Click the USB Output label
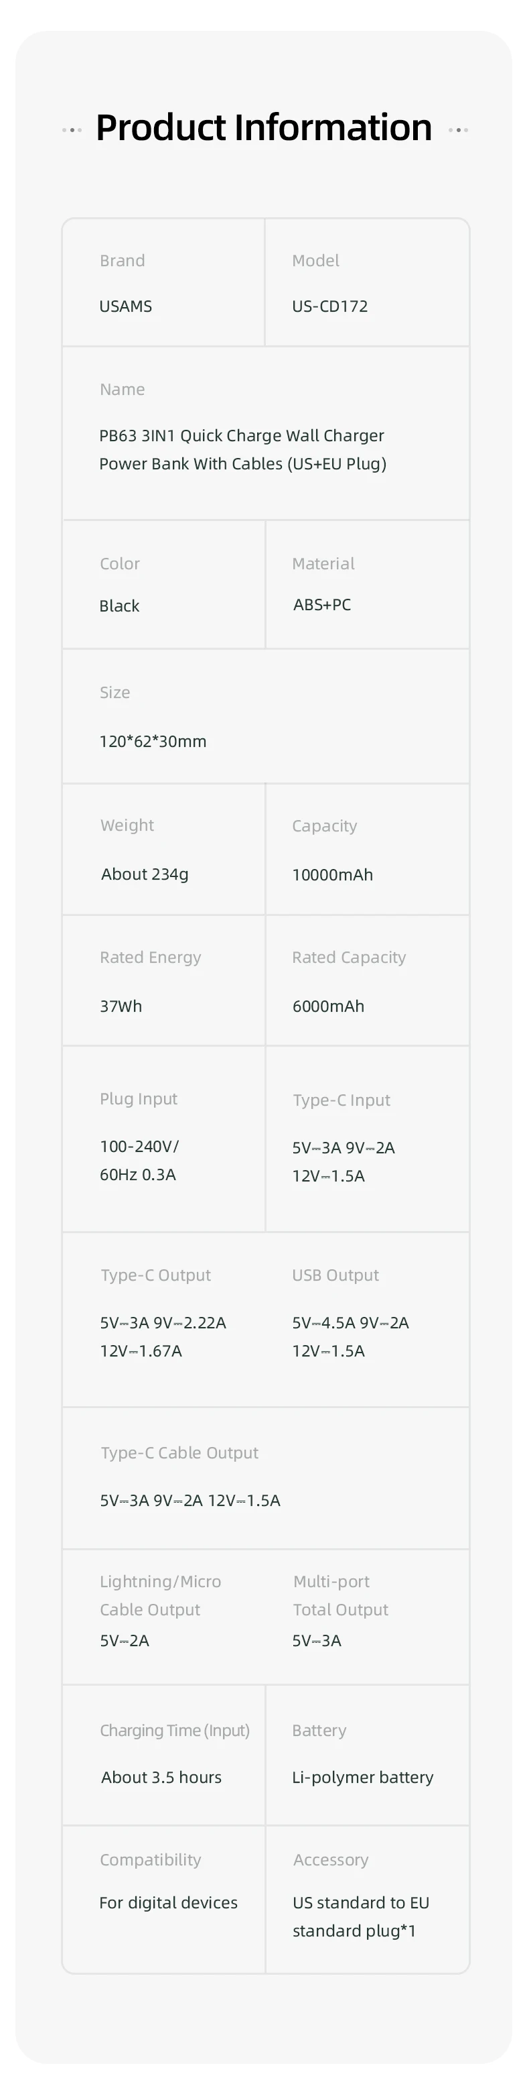The image size is (529, 2080). [x=335, y=1275]
